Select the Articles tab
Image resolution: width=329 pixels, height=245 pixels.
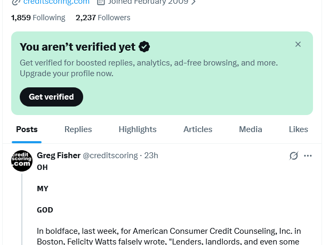click(x=198, y=129)
